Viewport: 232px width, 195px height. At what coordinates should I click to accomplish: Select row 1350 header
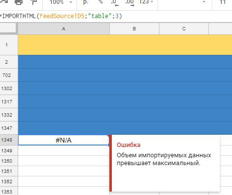pyautogui.click(x=9, y=161)
